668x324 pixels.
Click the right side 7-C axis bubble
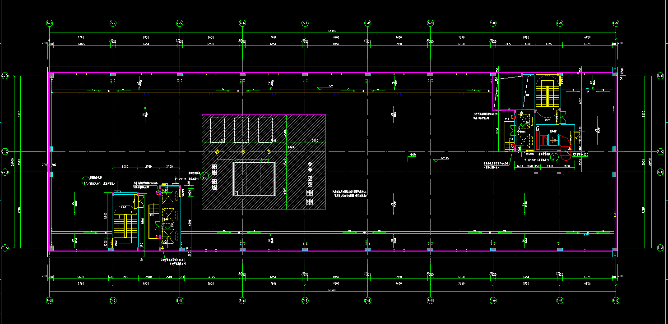point(661,152)
